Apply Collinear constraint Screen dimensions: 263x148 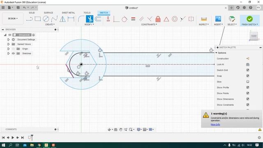pyautogui.click(x=183, y=19)
